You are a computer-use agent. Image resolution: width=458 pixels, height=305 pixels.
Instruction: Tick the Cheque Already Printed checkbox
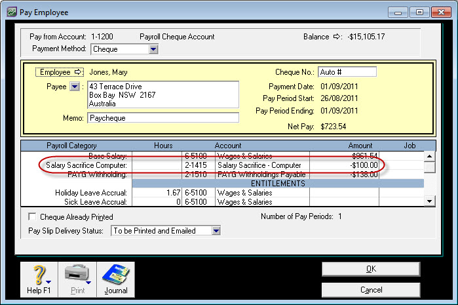pos(32,216)
